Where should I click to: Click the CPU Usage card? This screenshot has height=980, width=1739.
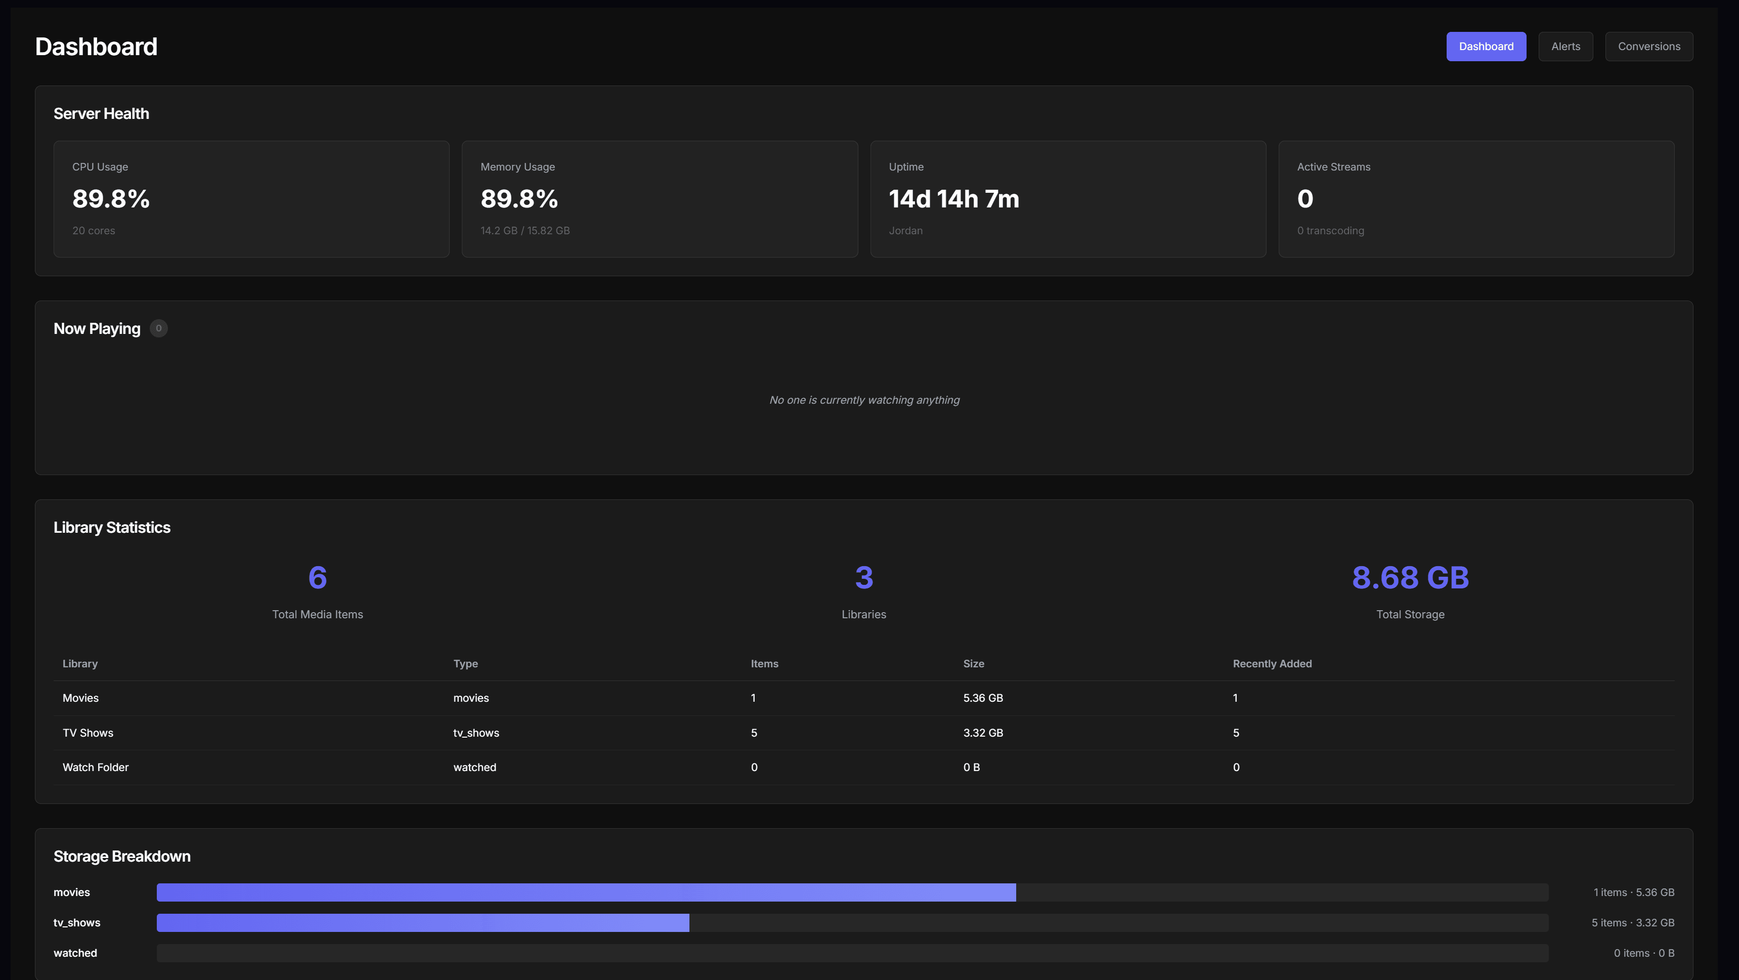coord(251,198)
